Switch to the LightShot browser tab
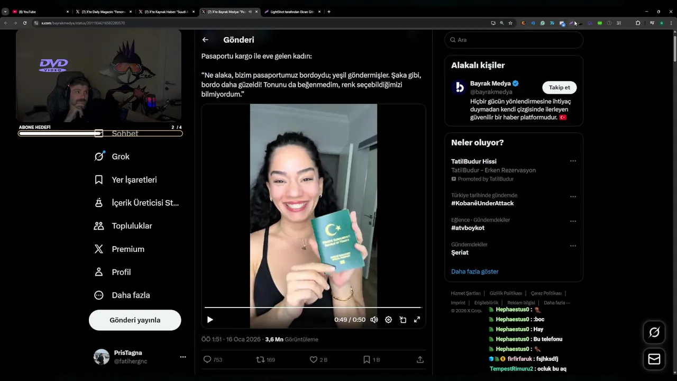 292,12
